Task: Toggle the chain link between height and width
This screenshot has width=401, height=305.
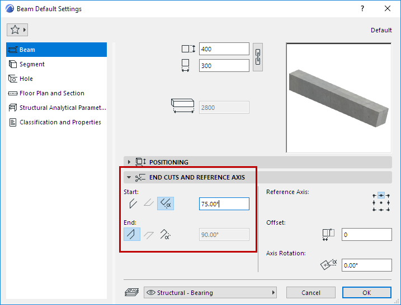Action: click(258, 57)
